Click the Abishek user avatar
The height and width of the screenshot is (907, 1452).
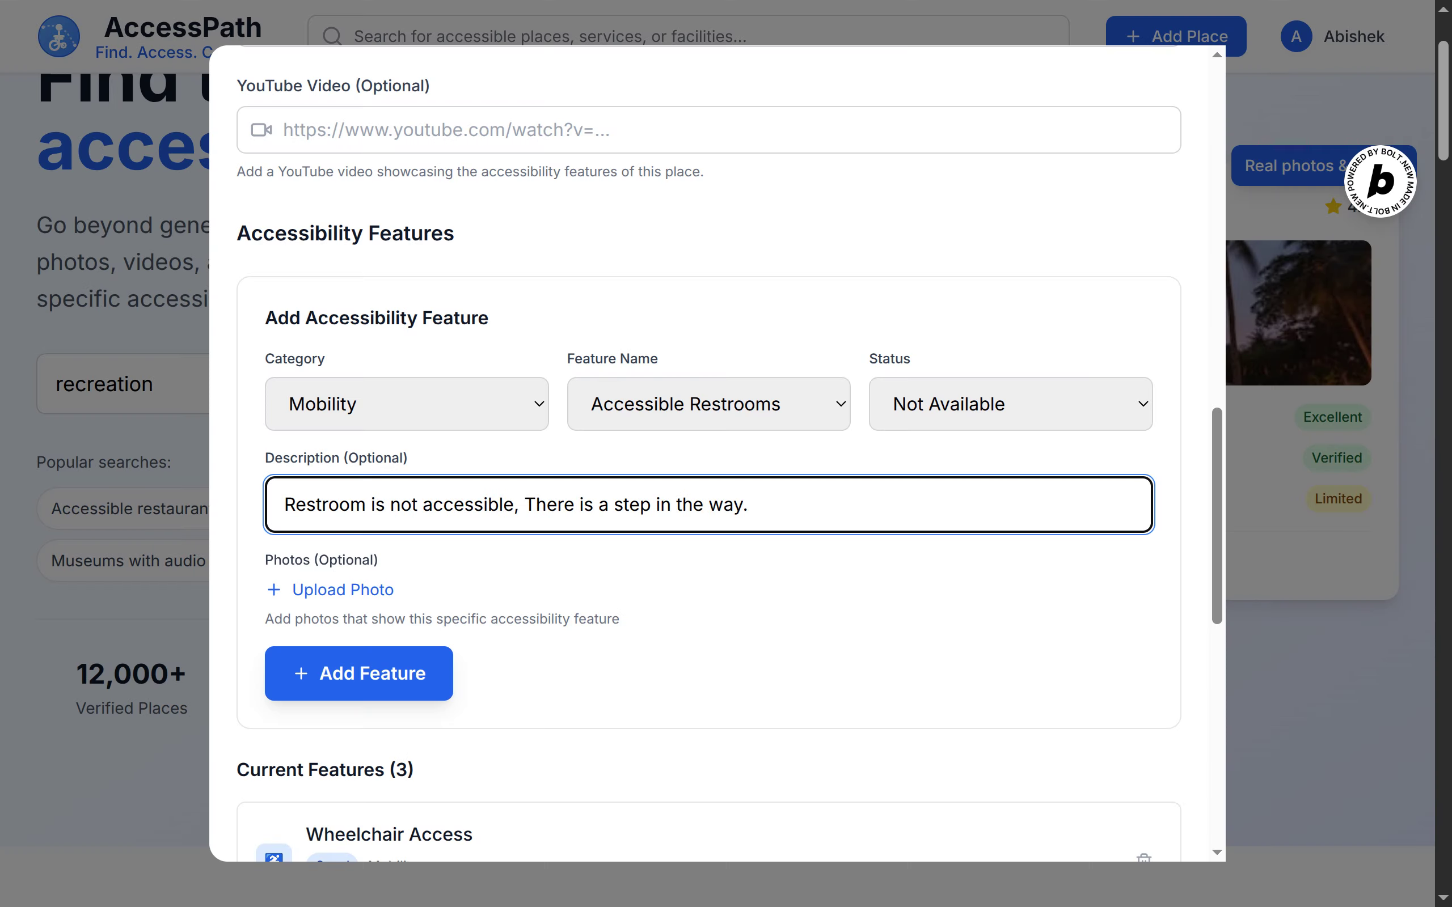1296,36
